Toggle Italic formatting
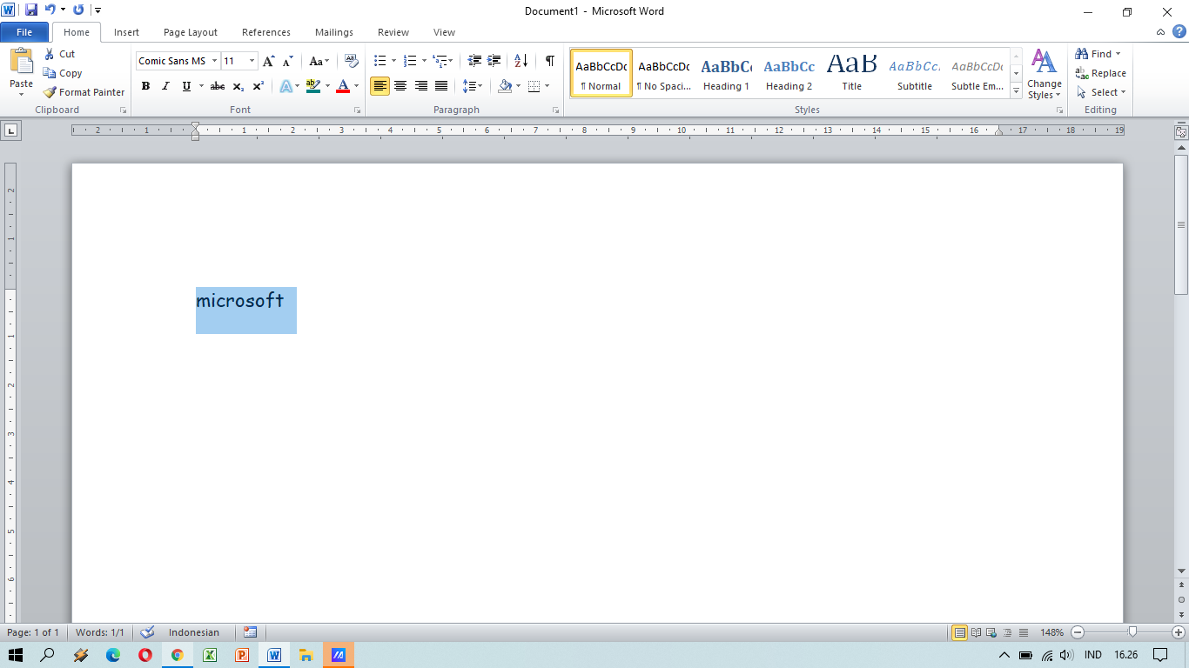 click(165, 86)
